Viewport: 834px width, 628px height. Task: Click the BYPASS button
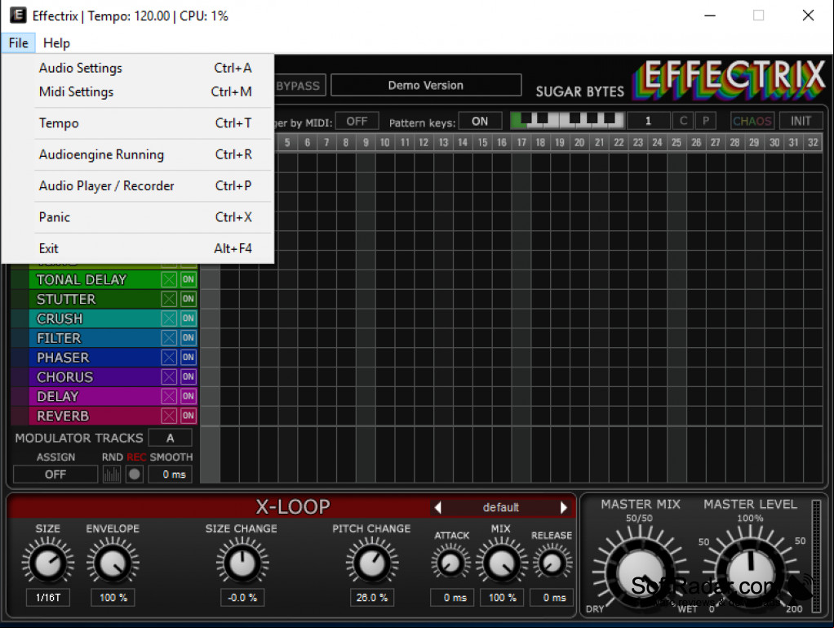coord(299,86)
